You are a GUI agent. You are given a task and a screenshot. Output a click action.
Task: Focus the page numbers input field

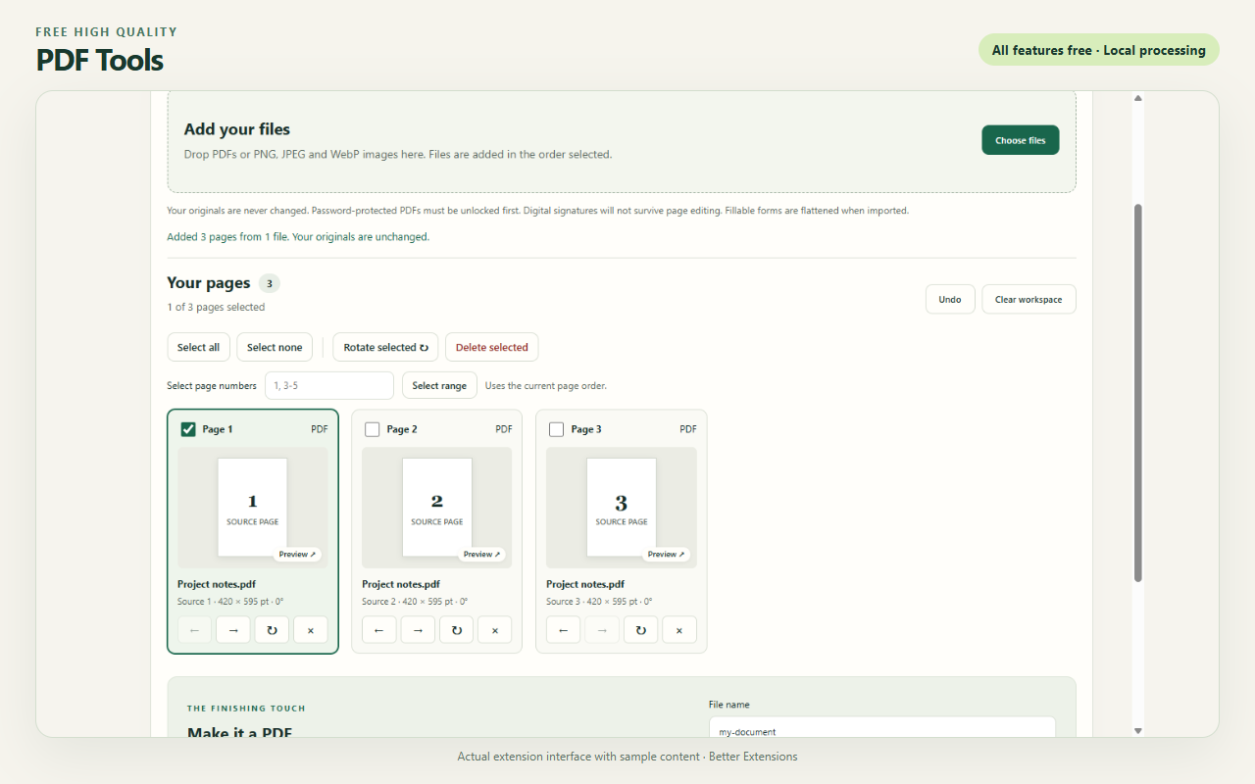pyautogui.click(x=329, y=385)
